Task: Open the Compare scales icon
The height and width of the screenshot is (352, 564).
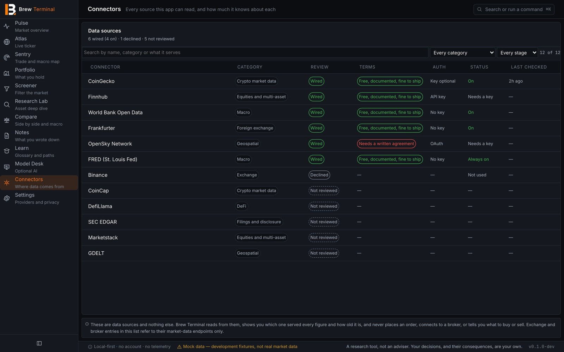Action: [7, 120]
